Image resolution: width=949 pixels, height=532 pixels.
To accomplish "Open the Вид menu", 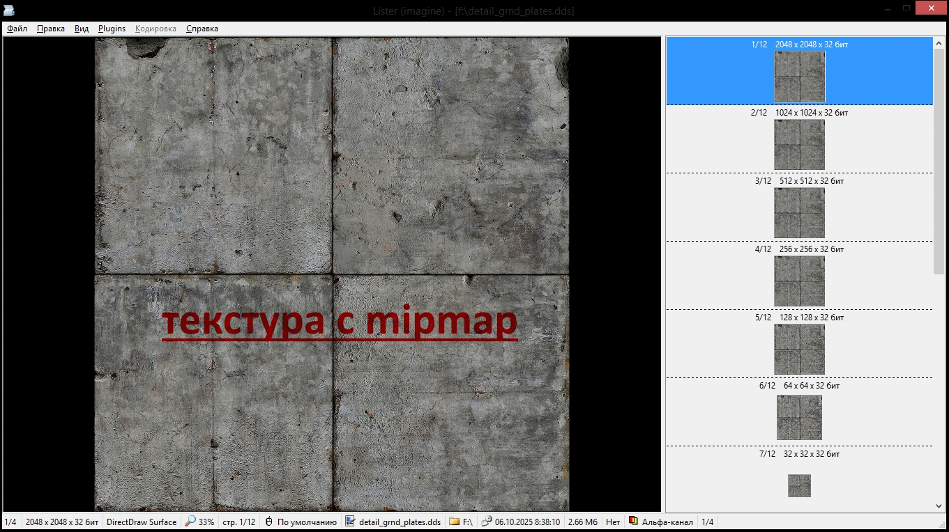I will (82, 29).
